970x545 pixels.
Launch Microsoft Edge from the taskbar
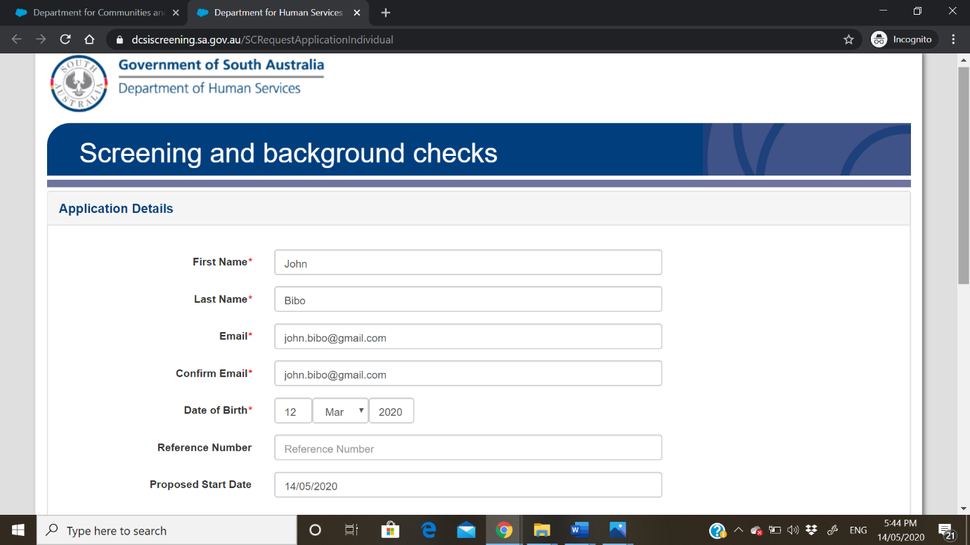click(x=428, y=530)
